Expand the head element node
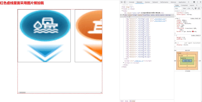The height and width of the screenshot is (102, 202). point(122,9)
